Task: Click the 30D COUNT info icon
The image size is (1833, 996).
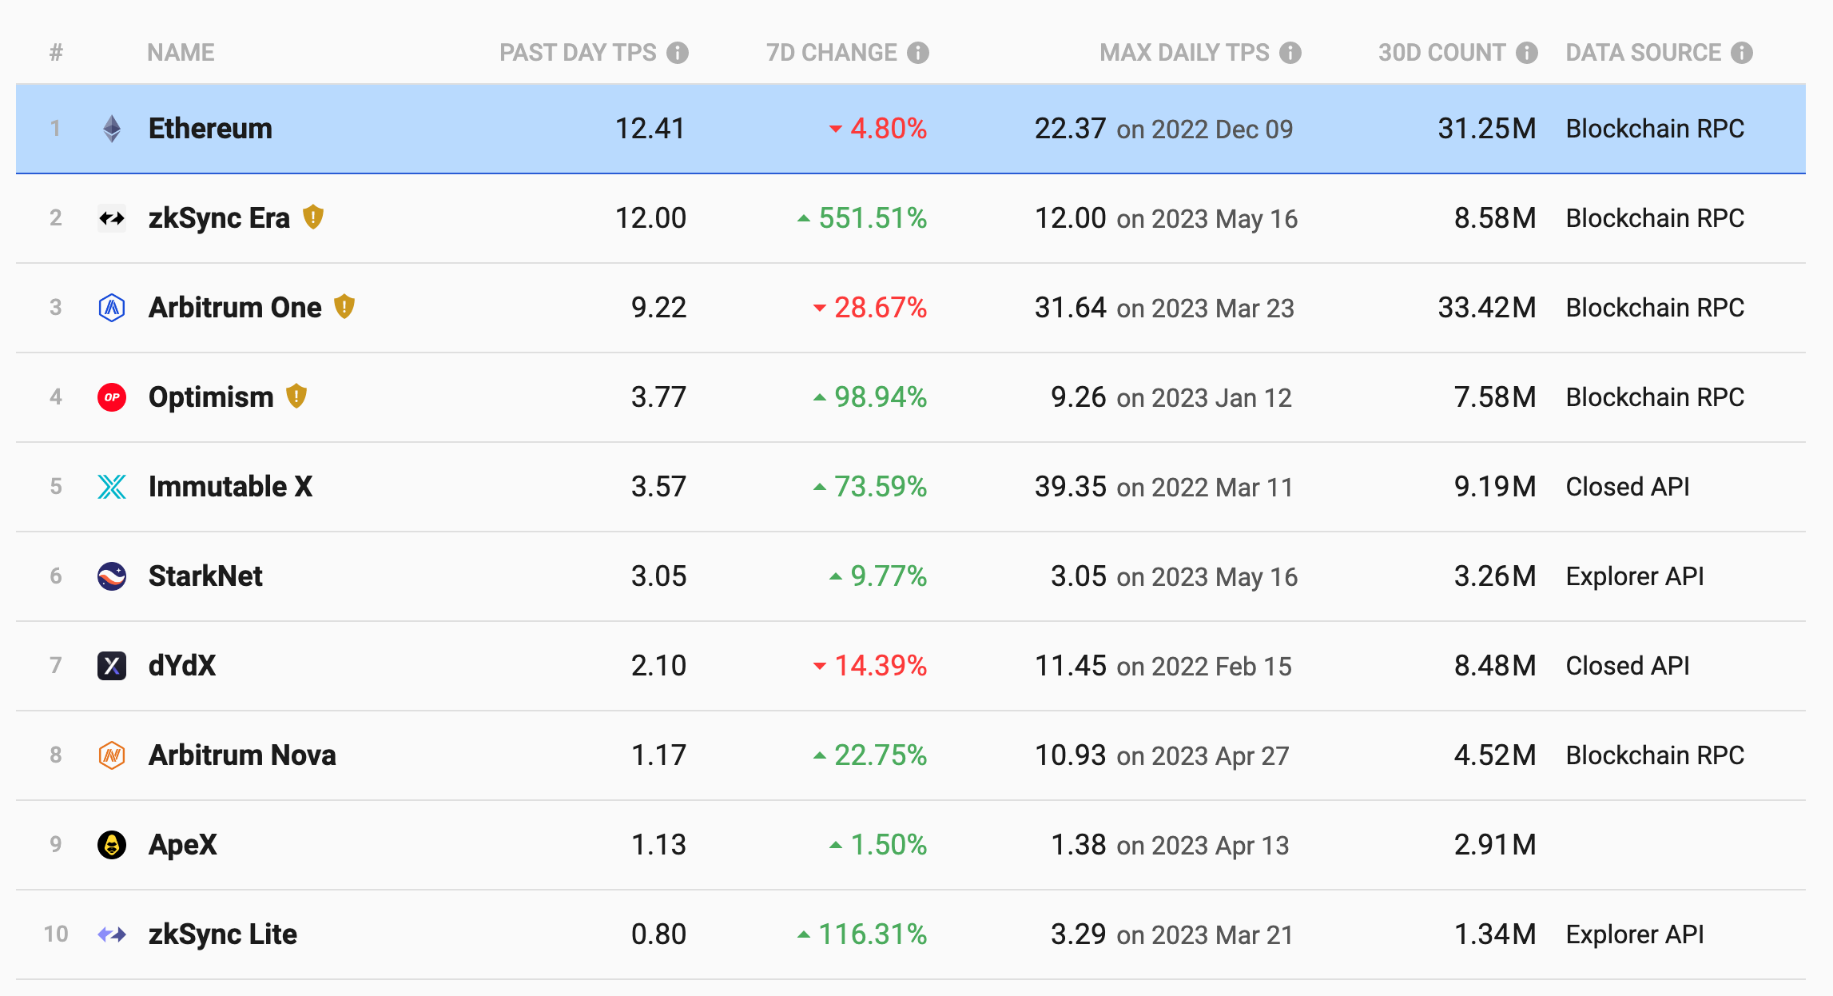Action: [x=1527, y=53]
